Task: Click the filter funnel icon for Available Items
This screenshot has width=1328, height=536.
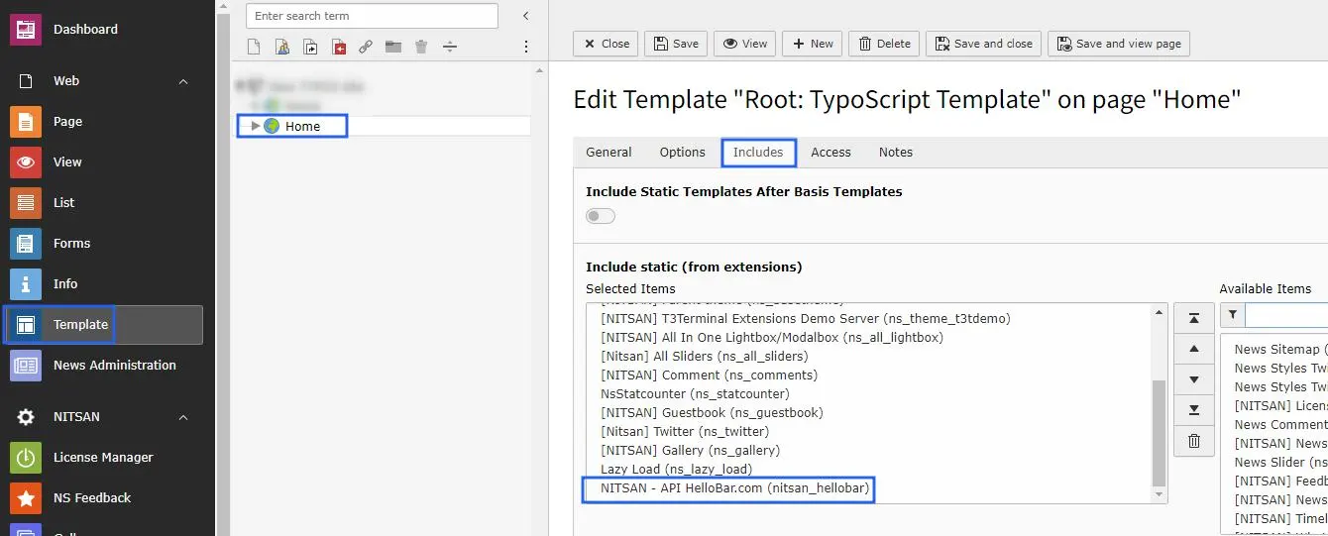Action: (1232, 315)
